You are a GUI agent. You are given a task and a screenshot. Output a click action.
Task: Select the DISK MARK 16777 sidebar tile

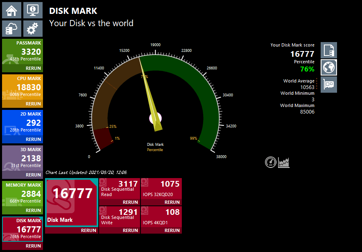tap(23, 229)
